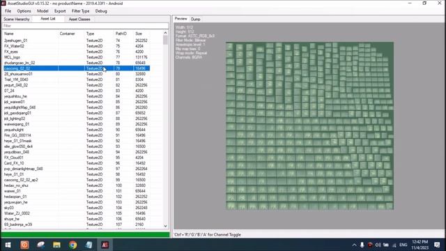Select the FX_Cloud01 texture row
The image size is (446, 251).
(x=76, y=158)
